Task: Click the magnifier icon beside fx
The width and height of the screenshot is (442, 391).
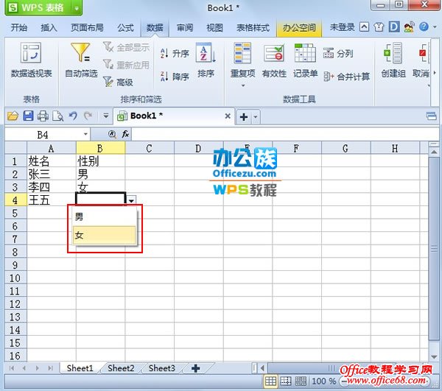Action: pyautogui.click(x=112, y=134)
